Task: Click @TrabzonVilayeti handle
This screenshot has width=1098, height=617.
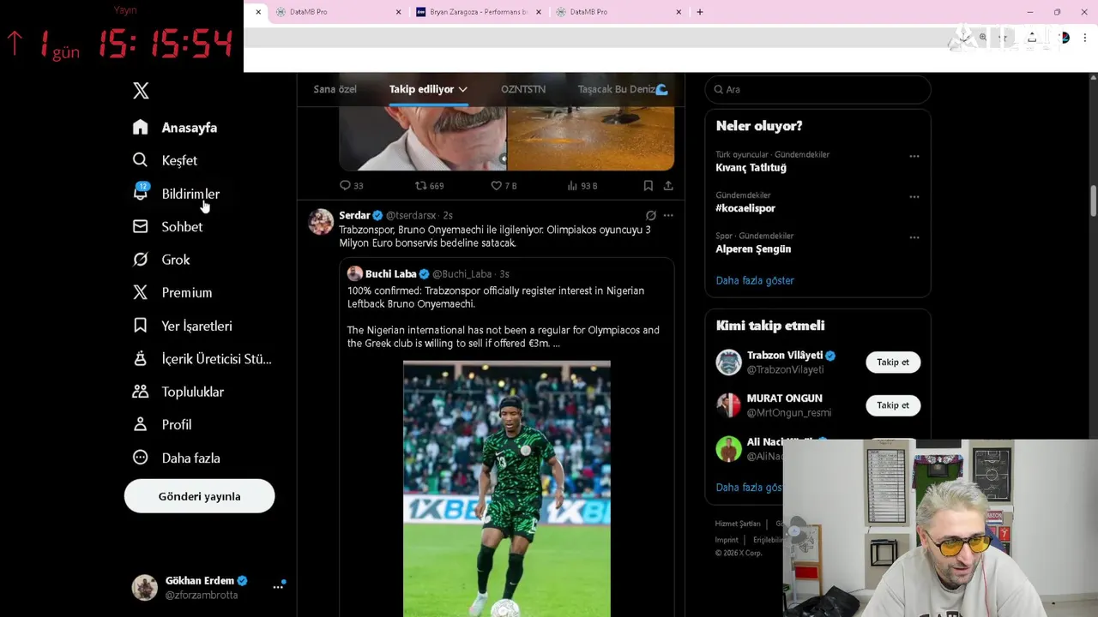Action: click(785, 370)
